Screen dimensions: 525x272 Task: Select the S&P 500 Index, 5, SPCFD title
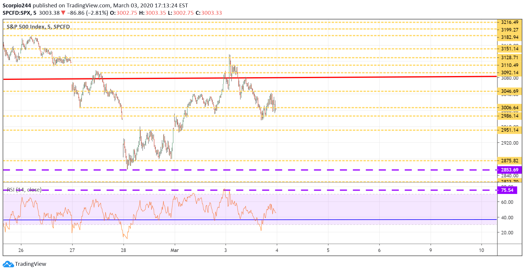pos(38,27)
